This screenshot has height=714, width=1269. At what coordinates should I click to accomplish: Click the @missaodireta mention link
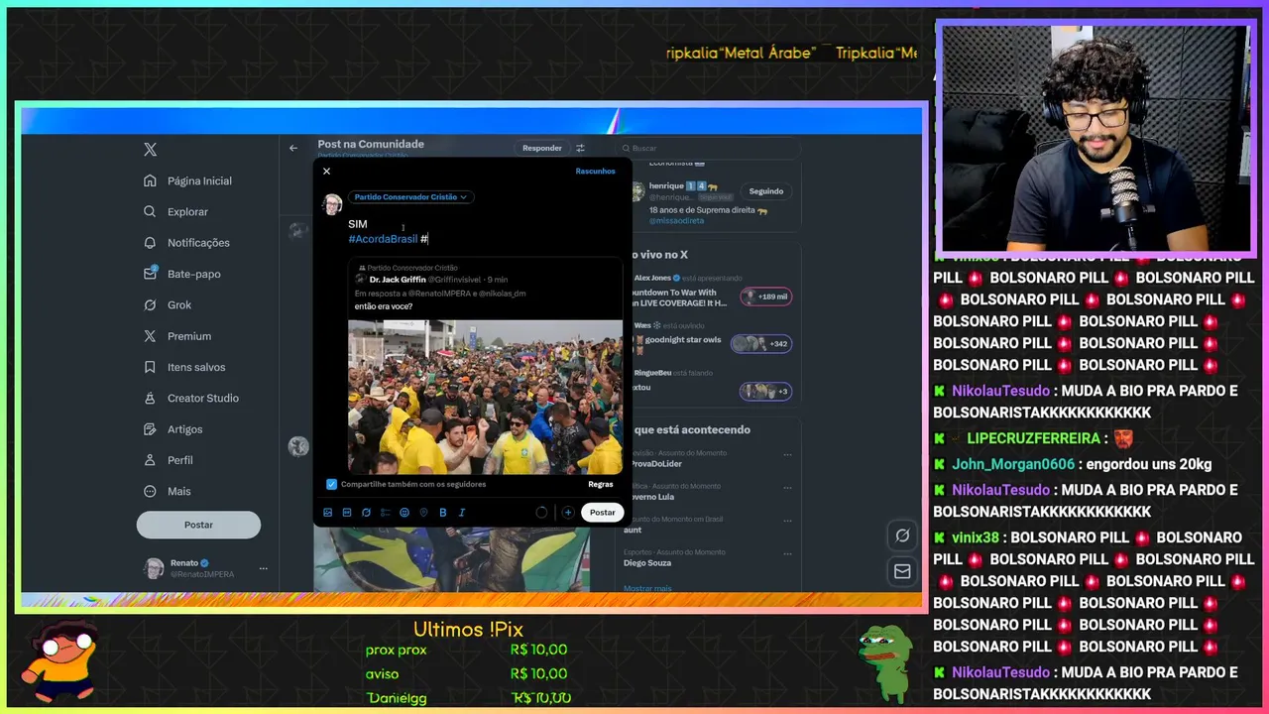(676, 221)
